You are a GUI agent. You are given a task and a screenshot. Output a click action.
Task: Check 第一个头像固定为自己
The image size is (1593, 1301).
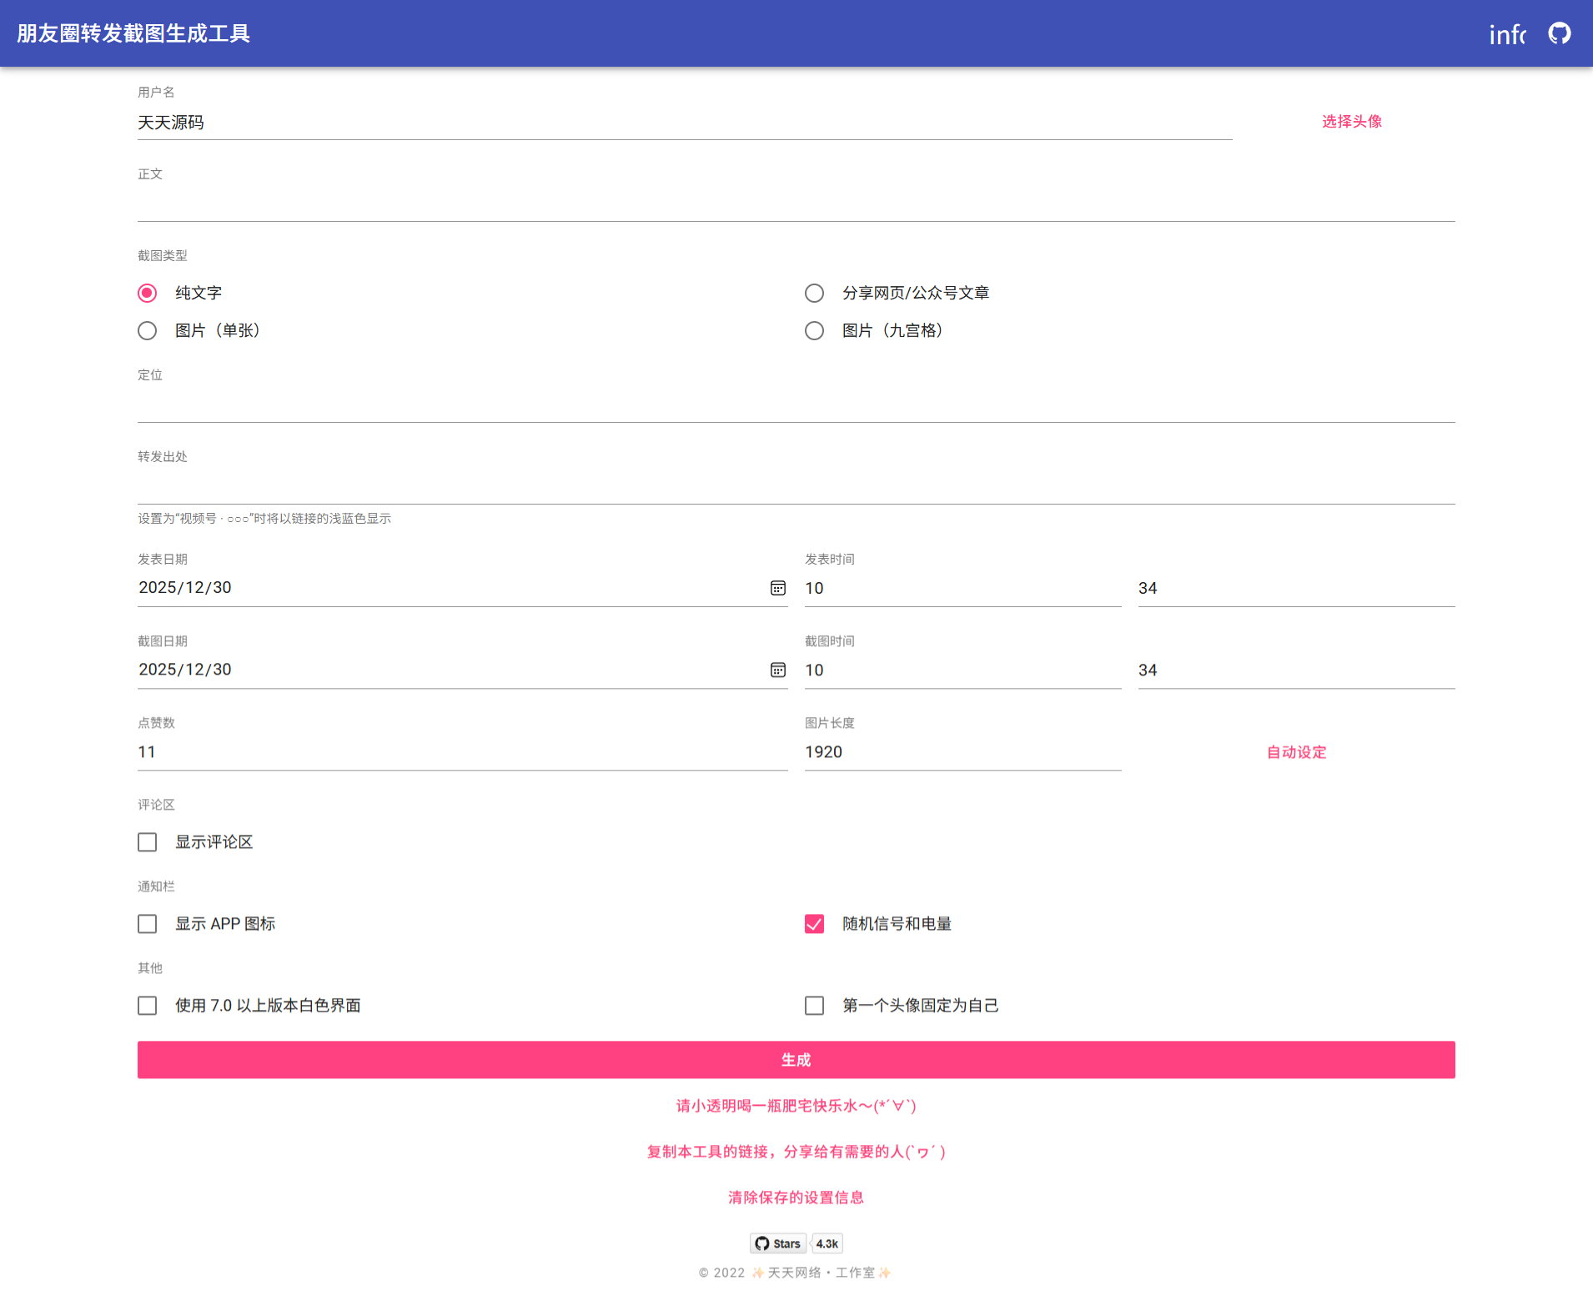pyautogui.click(x=814, y=1005)
